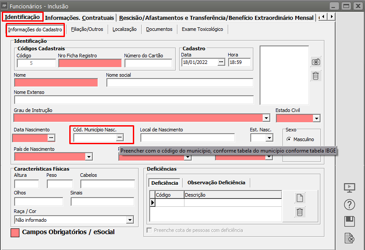This screenshot has width=365, height=250.
Task: Delete the employee photo with trash icon
Action: [316, 76]
